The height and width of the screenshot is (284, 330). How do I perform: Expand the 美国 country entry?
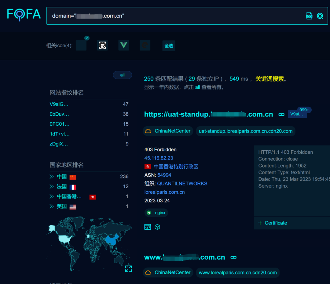click(52, 206)
